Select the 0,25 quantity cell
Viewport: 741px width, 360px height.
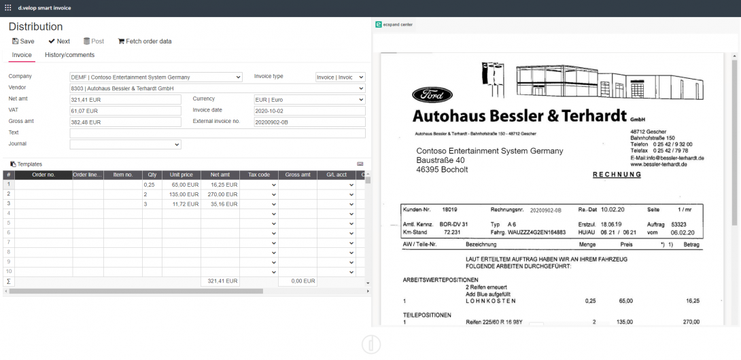(x=152, y=185)
